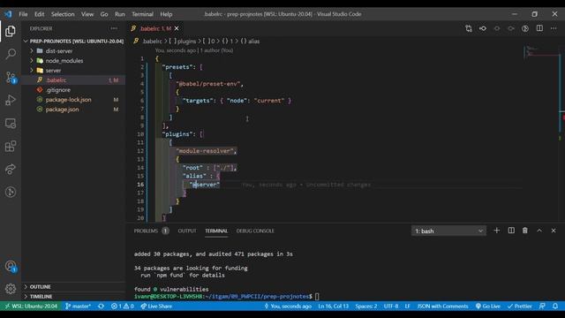Start Live Share from status bar
The height and width of the screenshot is (318, 565).
pos(156,307)
